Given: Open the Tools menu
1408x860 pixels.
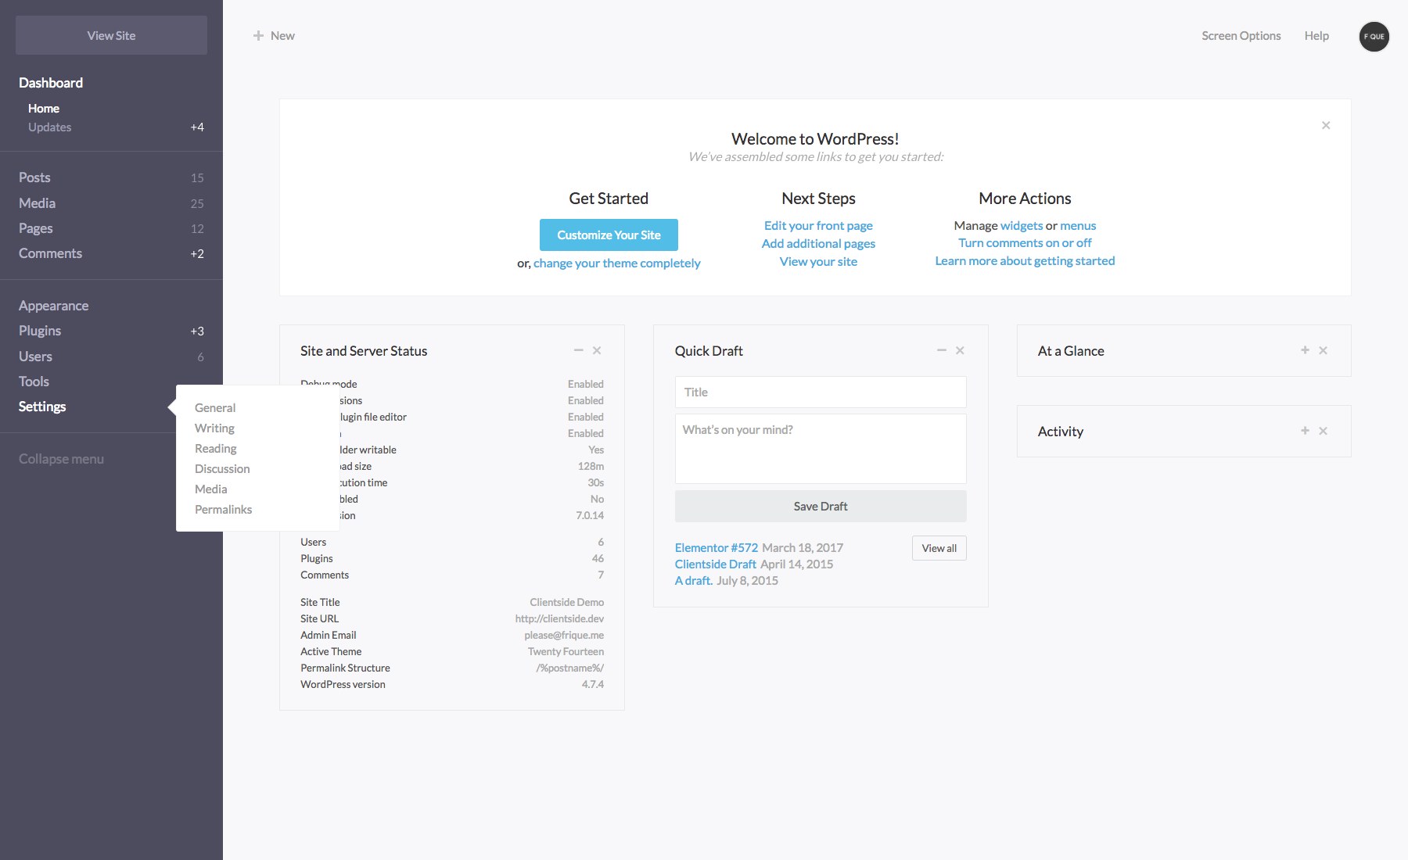Looking at the screenshot, I should click(34, 382).
